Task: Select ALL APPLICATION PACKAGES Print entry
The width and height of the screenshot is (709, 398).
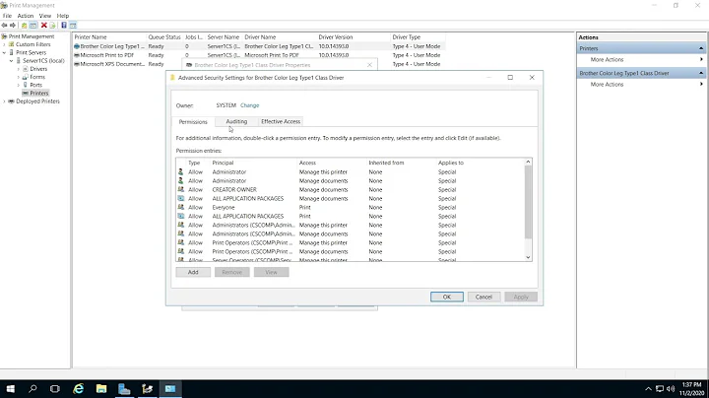Action: (351, 216)
